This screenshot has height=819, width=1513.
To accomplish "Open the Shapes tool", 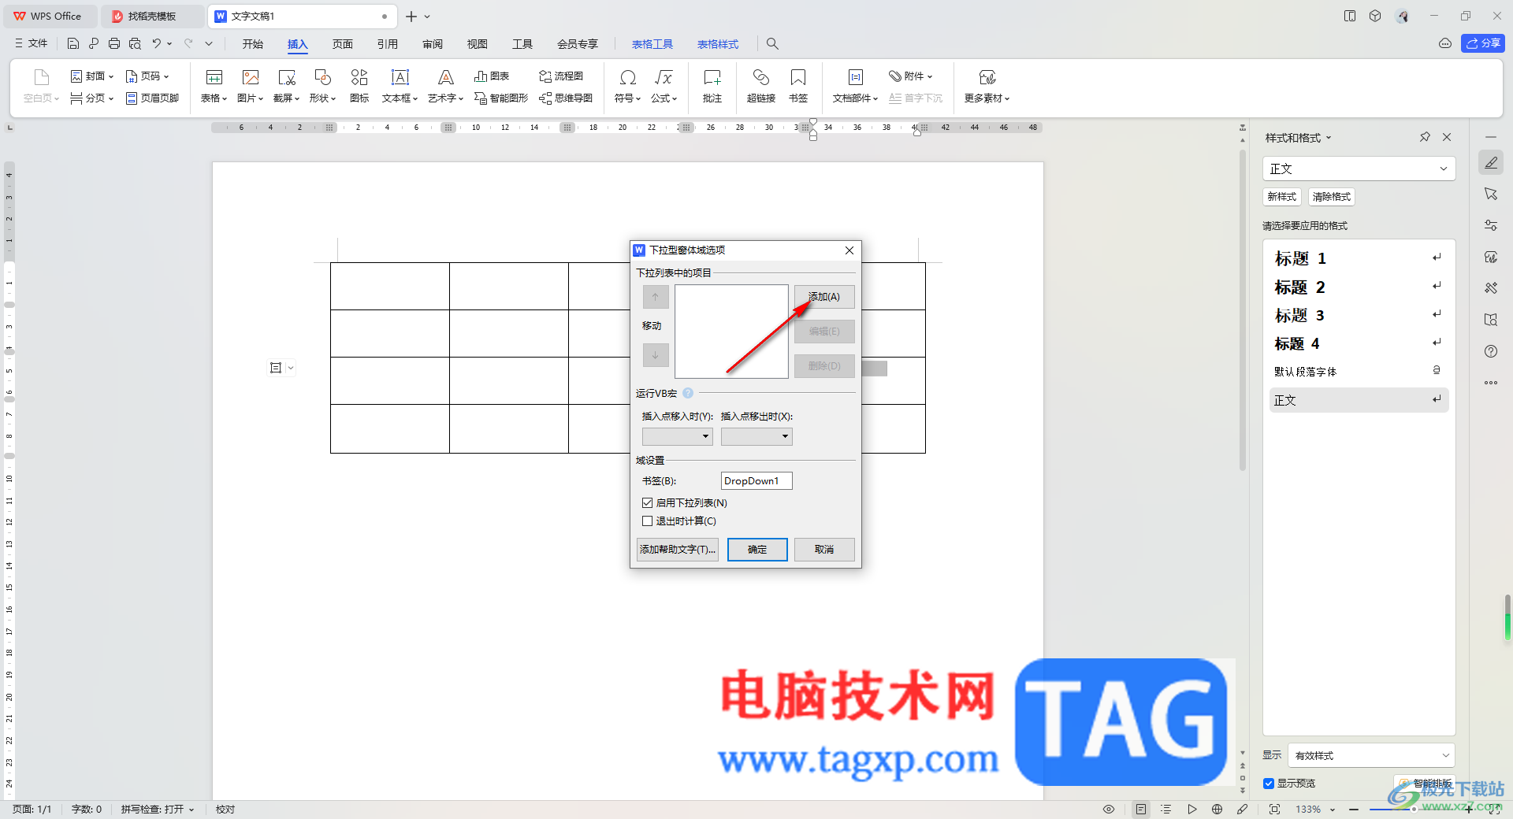I will point(322,86).
